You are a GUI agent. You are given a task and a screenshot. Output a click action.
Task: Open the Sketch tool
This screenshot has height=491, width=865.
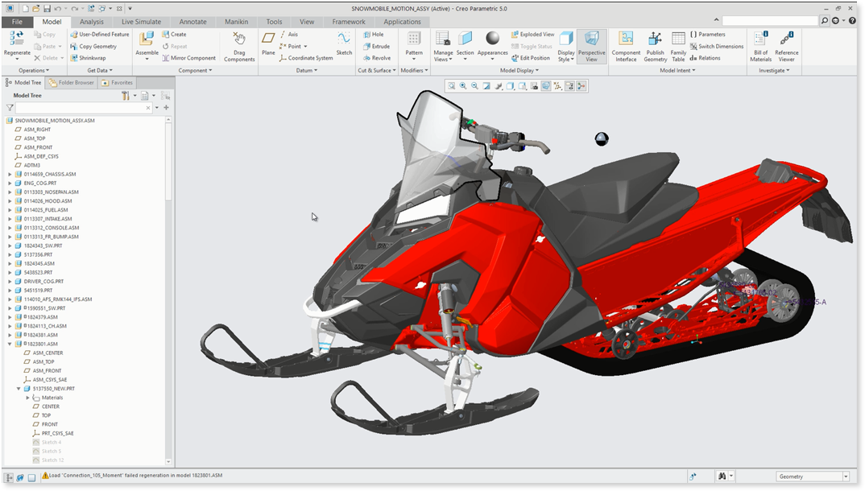[x=344, y=43]
